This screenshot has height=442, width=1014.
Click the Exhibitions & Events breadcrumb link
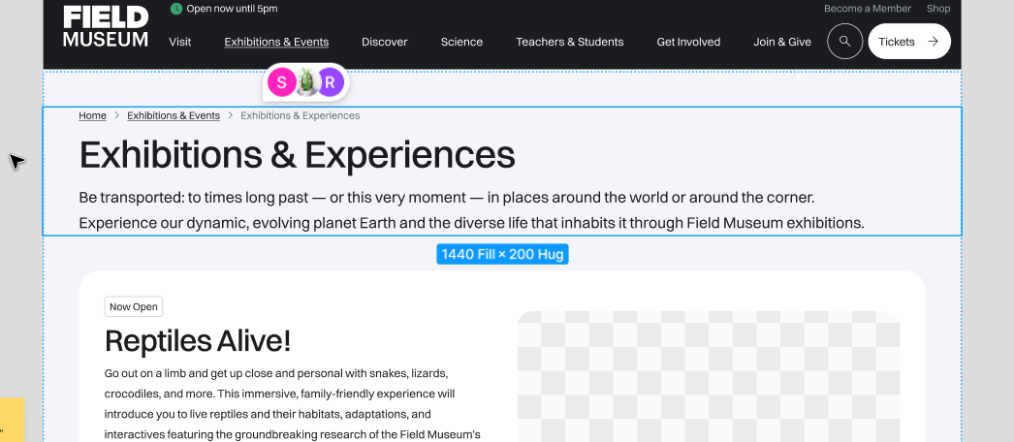tap(174, 115)
